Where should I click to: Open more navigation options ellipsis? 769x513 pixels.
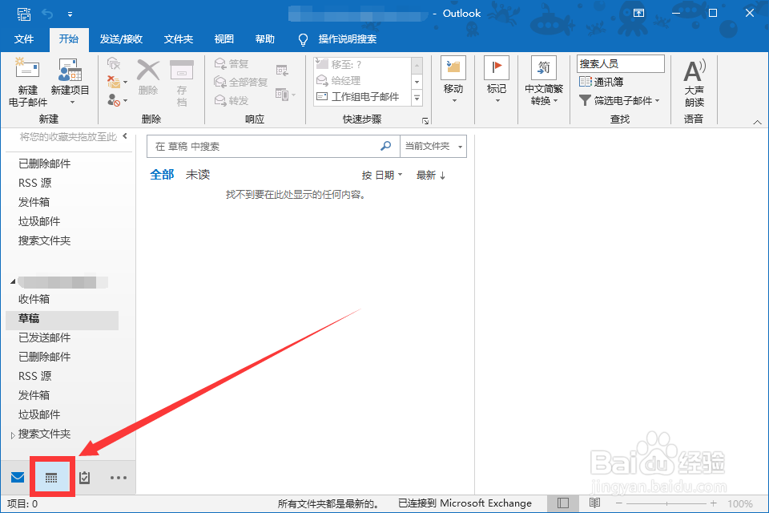(119, 477)
